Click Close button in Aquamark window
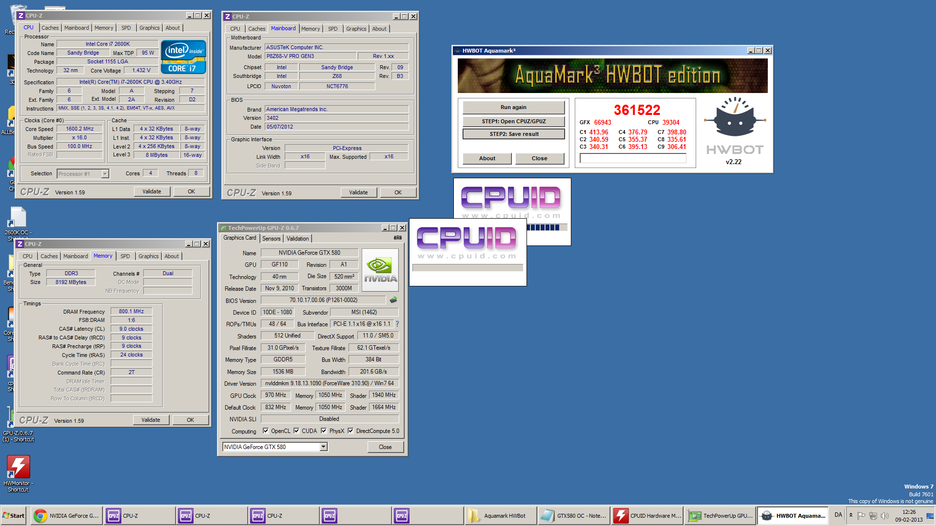Image resolution: width=936 pixels, height=526 pixels. click(x=540, y=158)
